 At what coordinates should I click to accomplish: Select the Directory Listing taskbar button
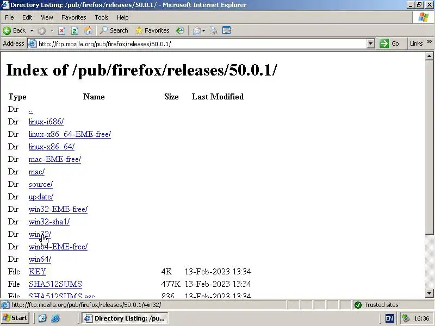(125, 318)
